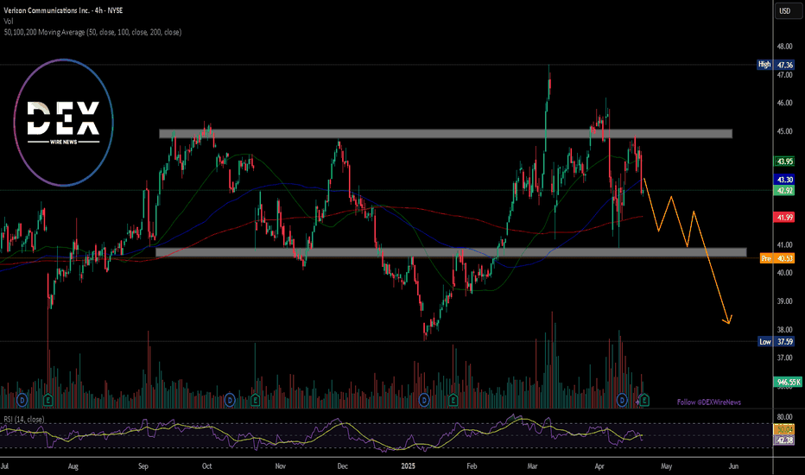805x475 pixels.
Task: Click the Sep label on time axis
Action: point(143,466)
